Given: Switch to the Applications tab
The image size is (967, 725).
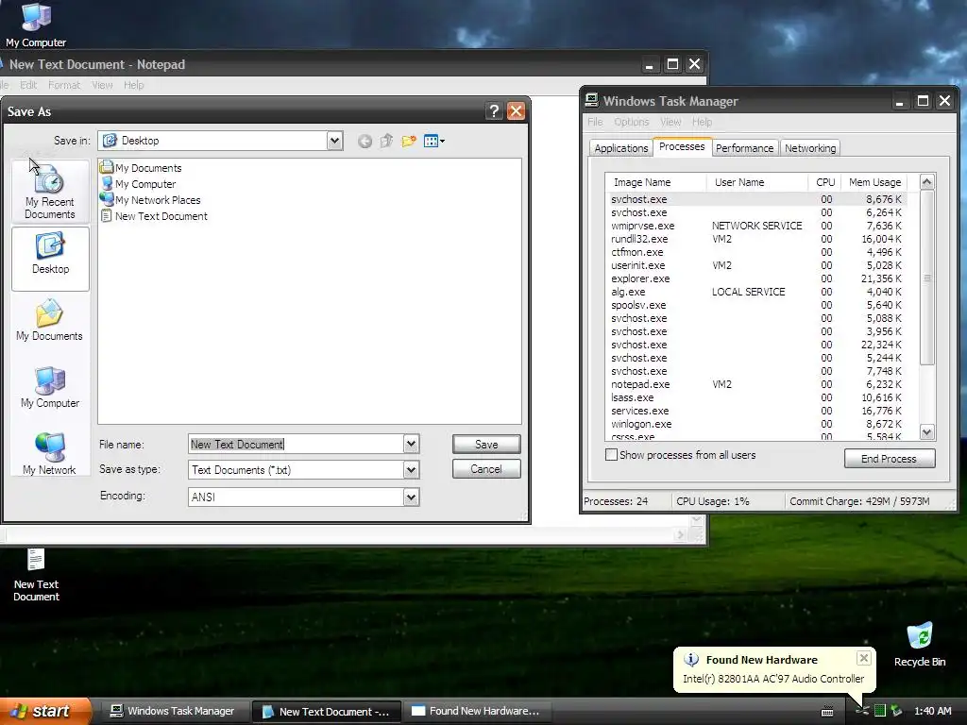Looking at the screenshot, I should point(621,148).
